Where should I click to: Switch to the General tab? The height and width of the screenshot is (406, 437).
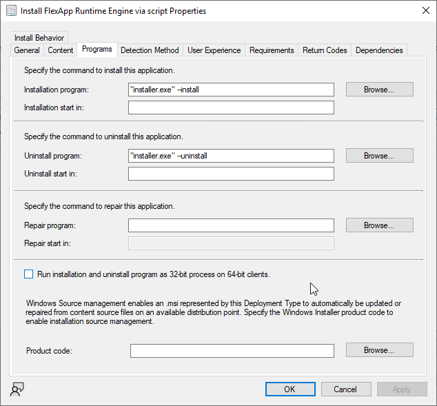tap(27, 50)
